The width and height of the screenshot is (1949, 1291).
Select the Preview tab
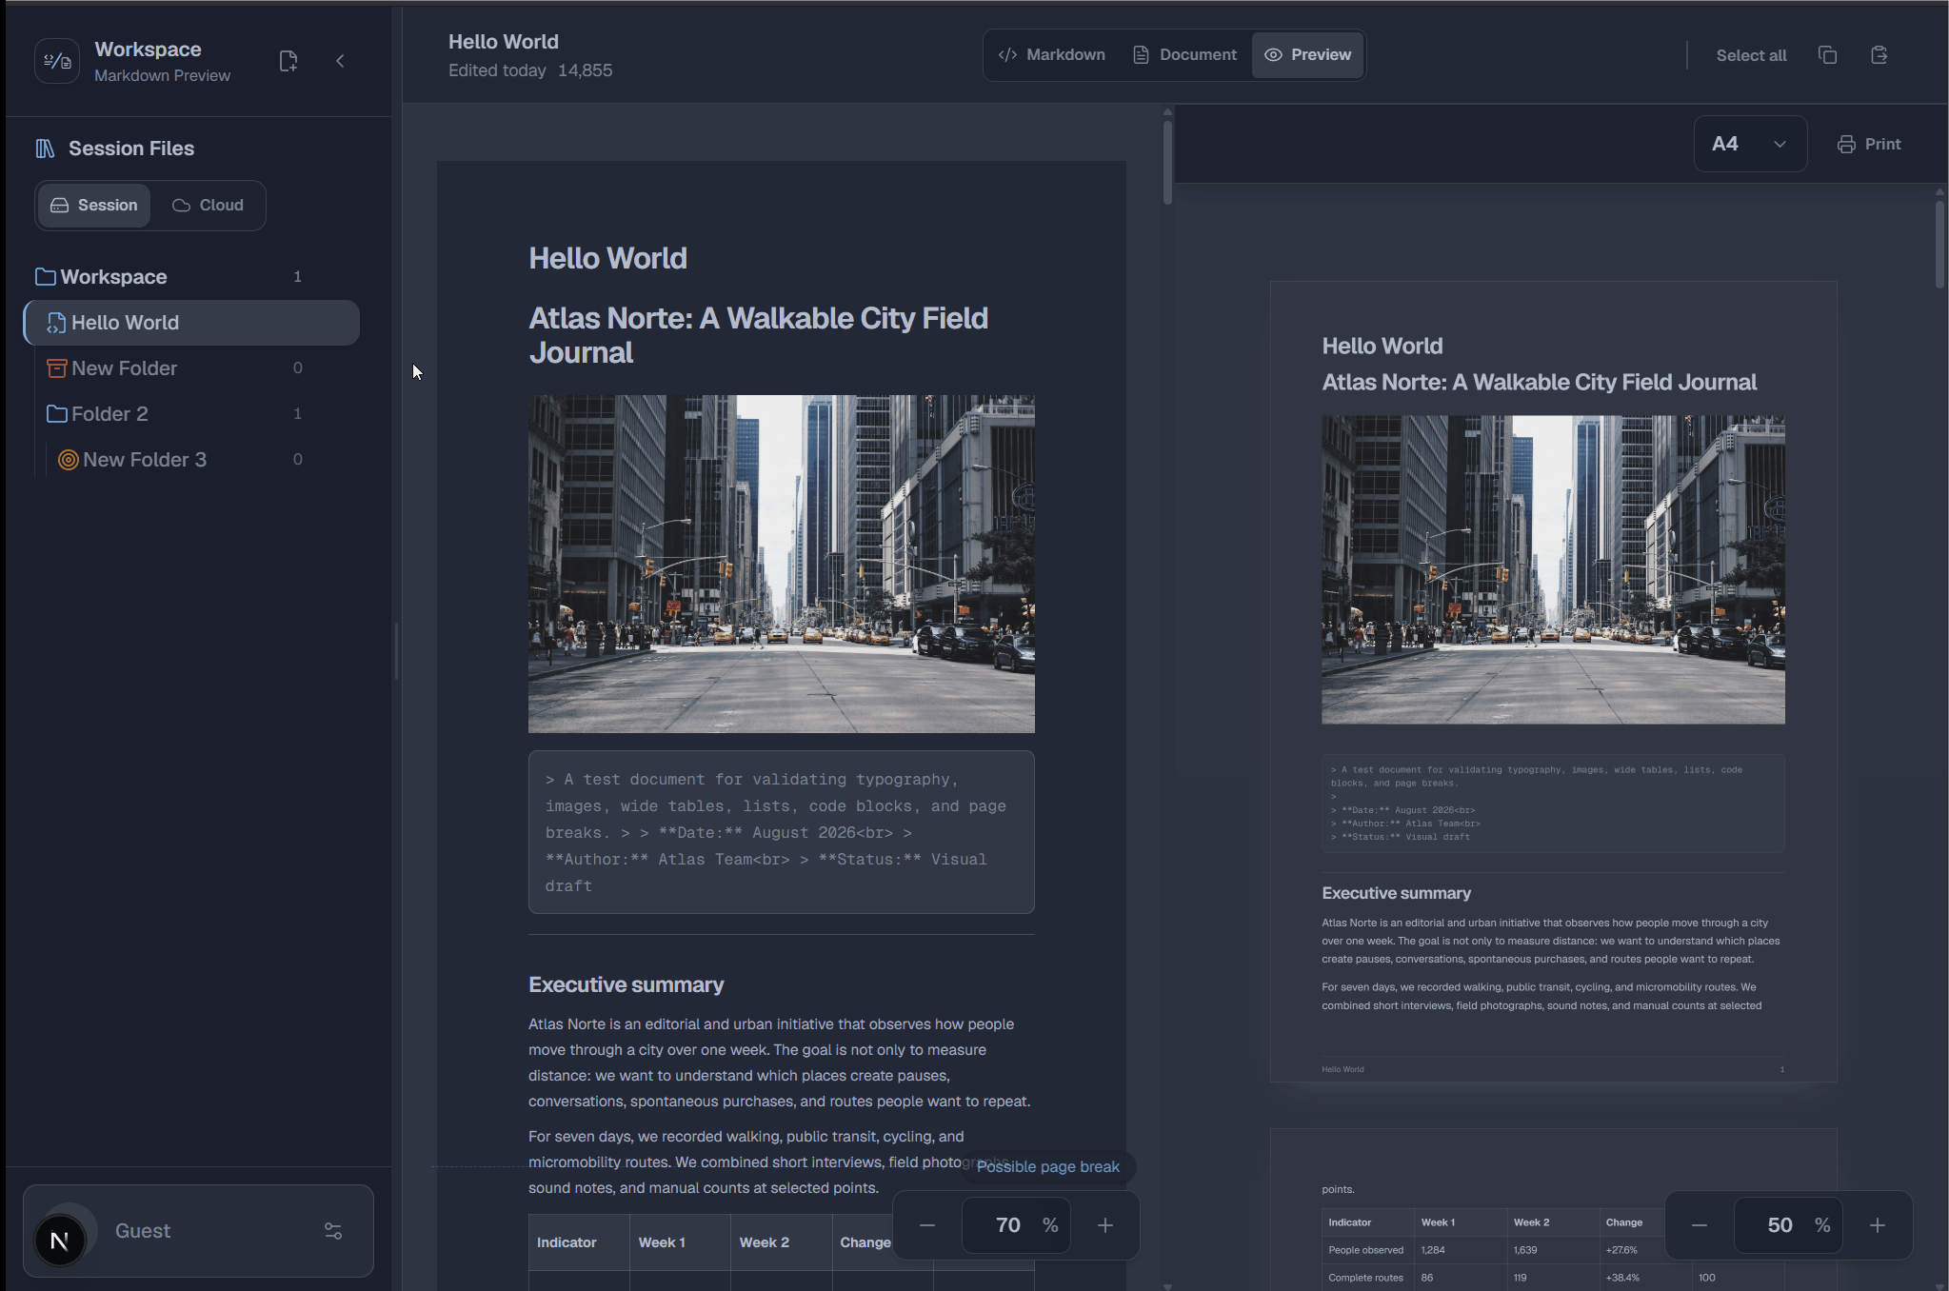coord(1308,55)
